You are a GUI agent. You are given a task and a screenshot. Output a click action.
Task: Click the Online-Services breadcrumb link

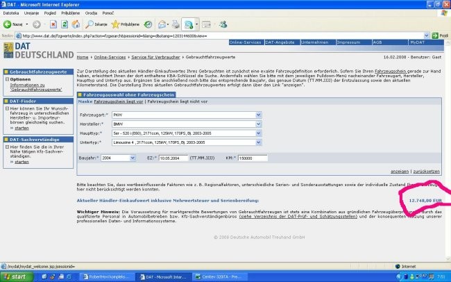(110, 58)
